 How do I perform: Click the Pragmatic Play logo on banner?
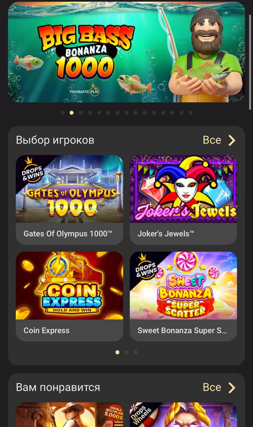point(84,90)
